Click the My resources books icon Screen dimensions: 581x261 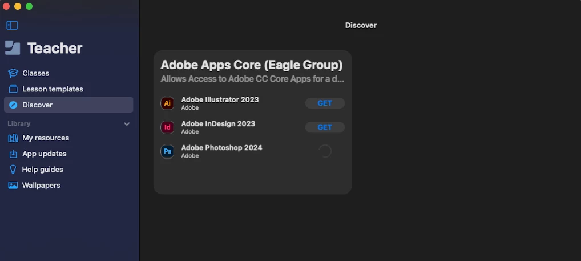pyautogui.click(x=13, y=138)
